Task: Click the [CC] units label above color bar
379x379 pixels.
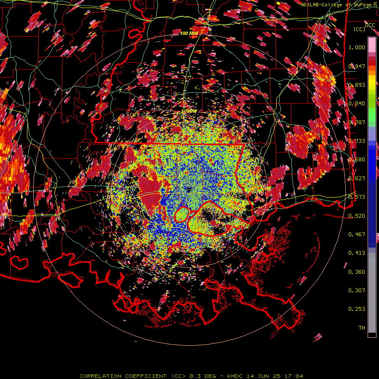Action: [360, 29]
